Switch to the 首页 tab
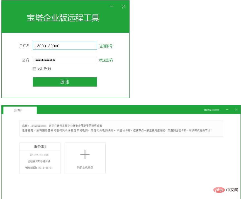The height and width of the screenshot is (199, 241). [x=20, y=110]
